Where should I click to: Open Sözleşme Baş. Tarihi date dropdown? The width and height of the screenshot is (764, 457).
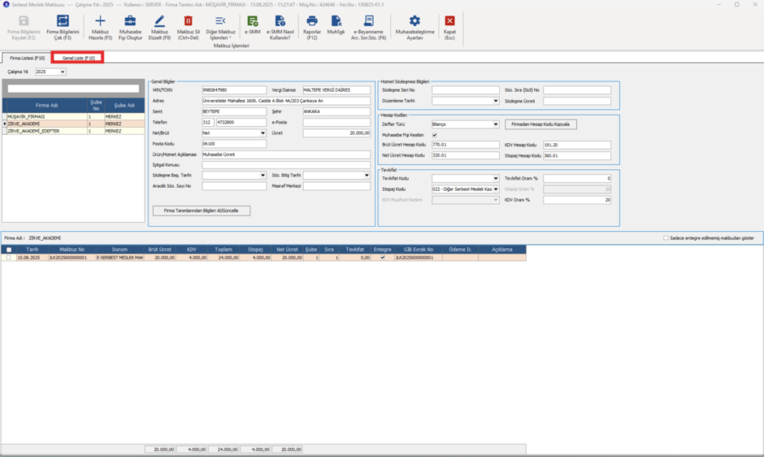click(263, 175)
